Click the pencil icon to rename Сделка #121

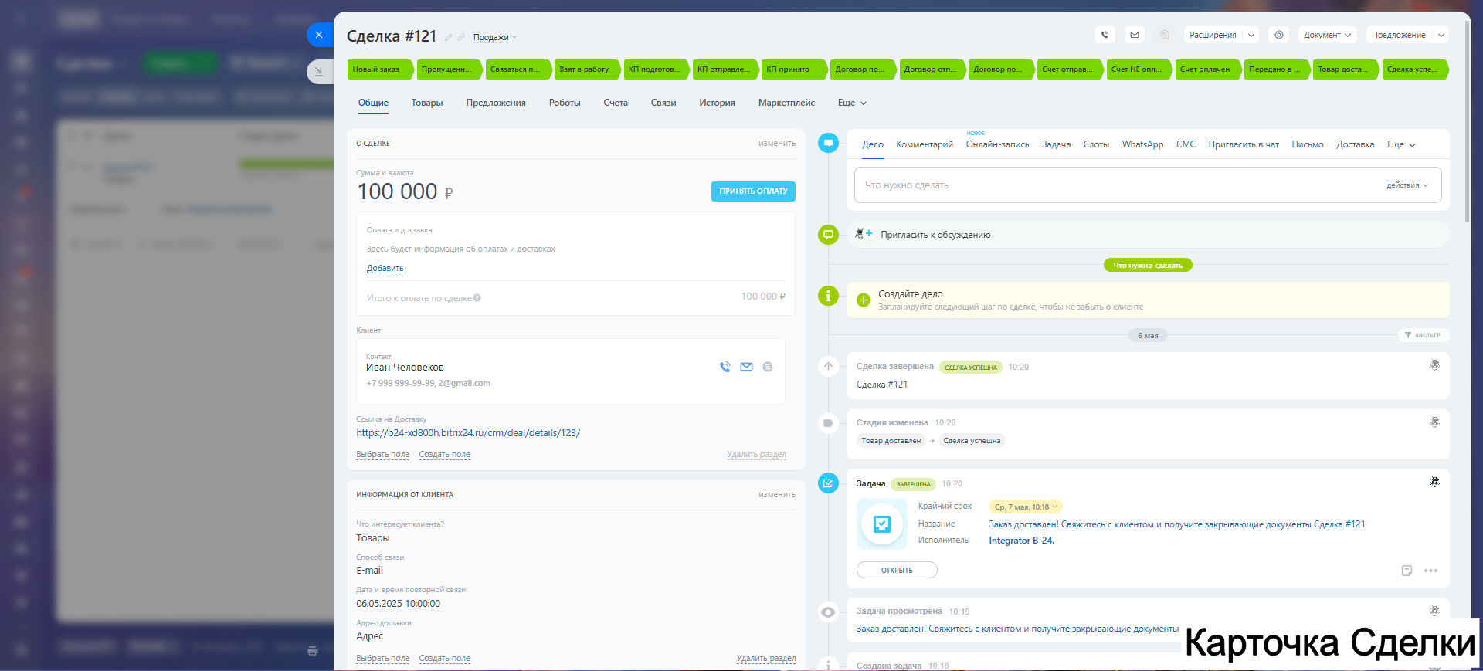[448, 38]
